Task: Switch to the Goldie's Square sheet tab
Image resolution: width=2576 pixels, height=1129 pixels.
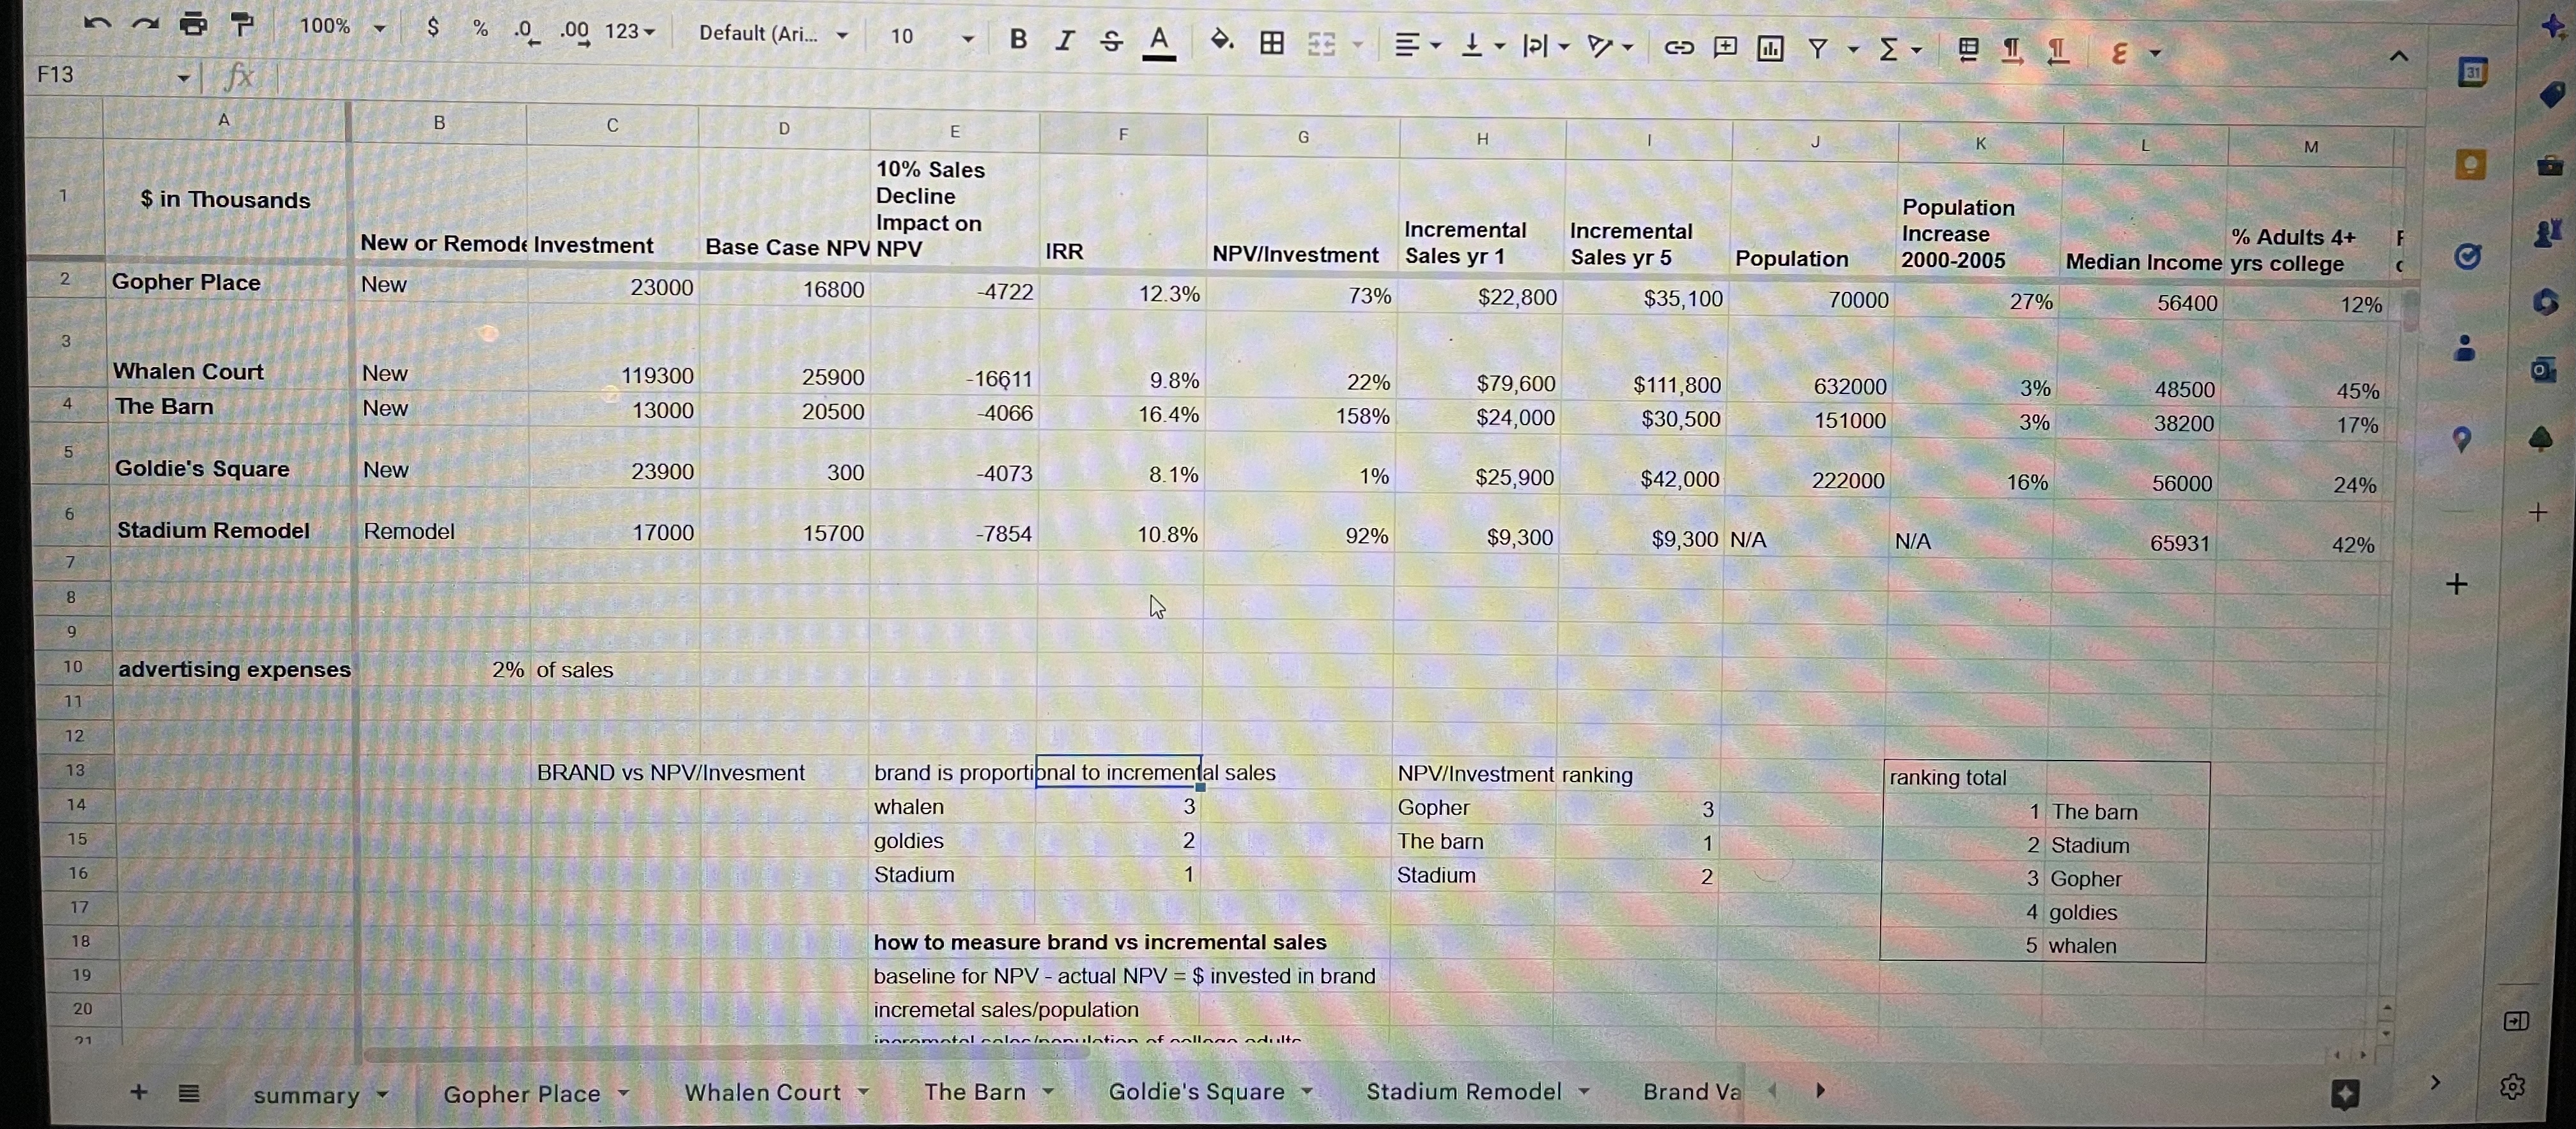Action: point(1196,1091)
